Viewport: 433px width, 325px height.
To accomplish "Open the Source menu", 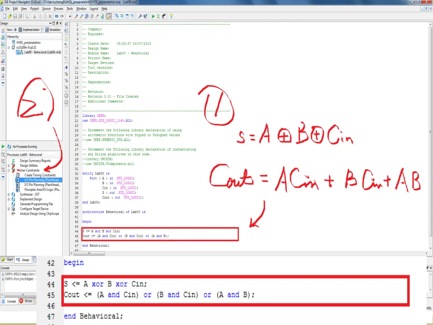I will [x=47, y=9].
